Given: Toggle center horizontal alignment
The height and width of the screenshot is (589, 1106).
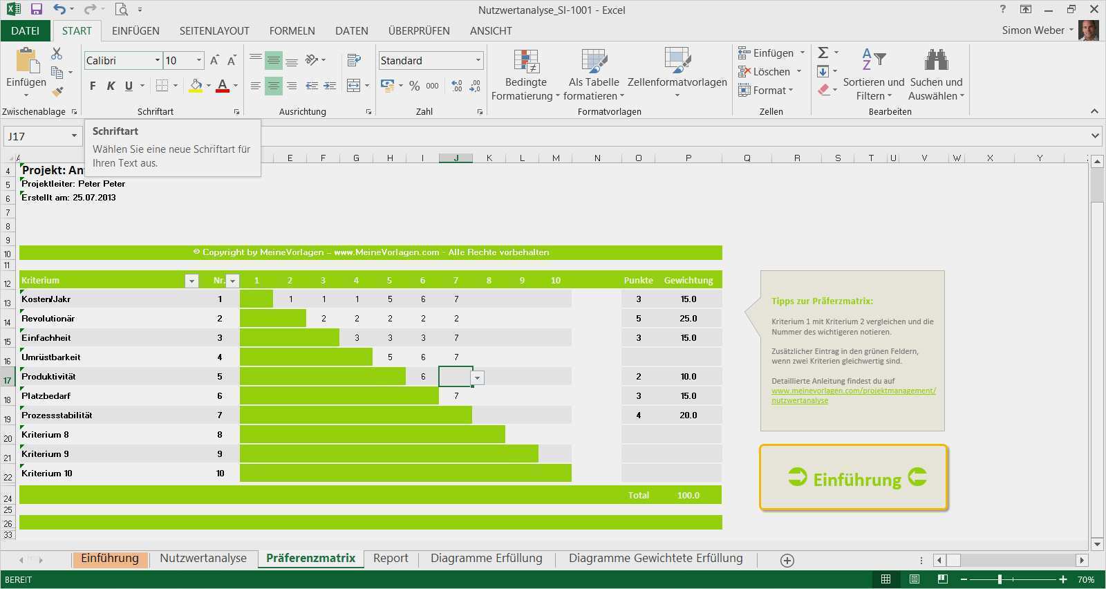Looking at the screenshot, I should coord(274,86).
